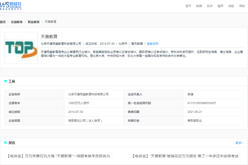Open the 网经社 site logo
The height and width of the screenshot is (165, 248).
tap(11, 6)
